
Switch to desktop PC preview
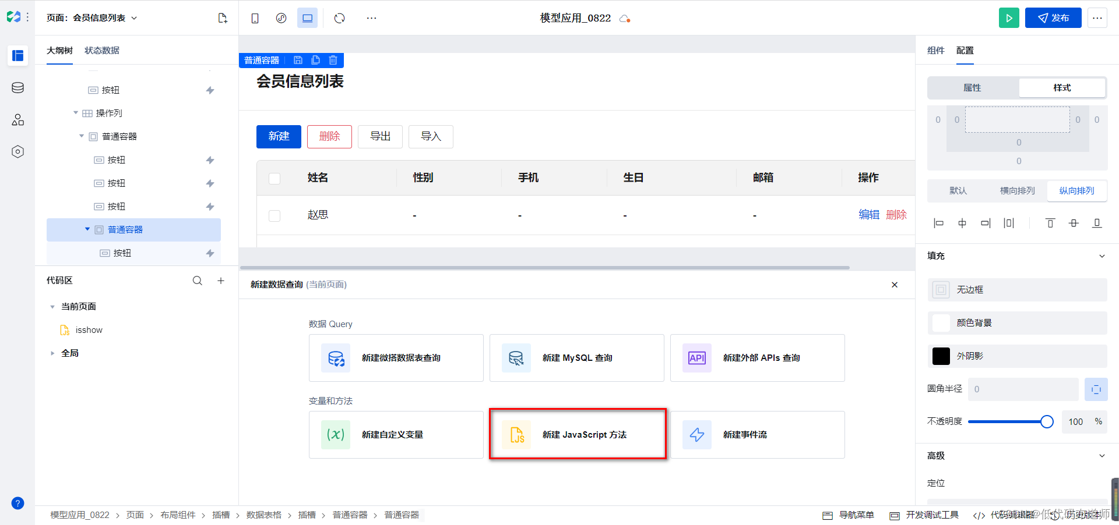point(307,18)
